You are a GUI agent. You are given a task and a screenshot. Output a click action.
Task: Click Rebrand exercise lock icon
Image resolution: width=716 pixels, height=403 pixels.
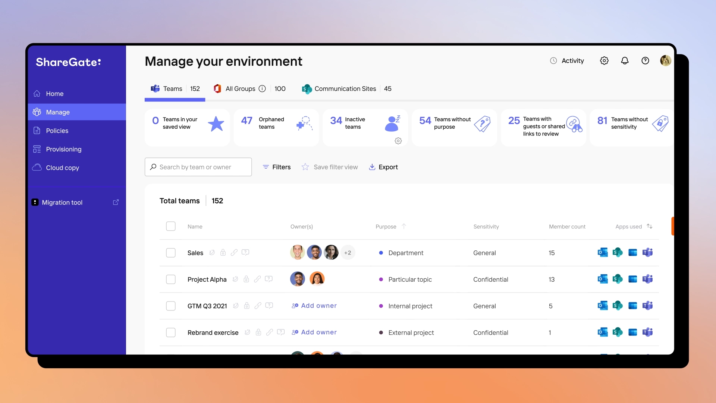258,332
